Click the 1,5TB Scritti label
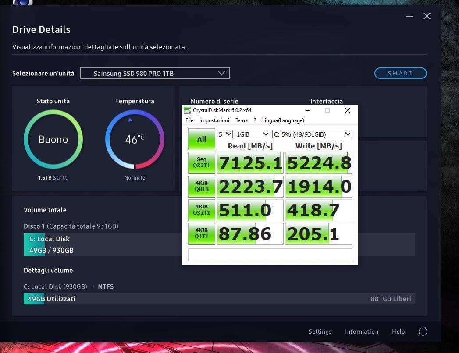459x353 pixels. pos(53,178)
